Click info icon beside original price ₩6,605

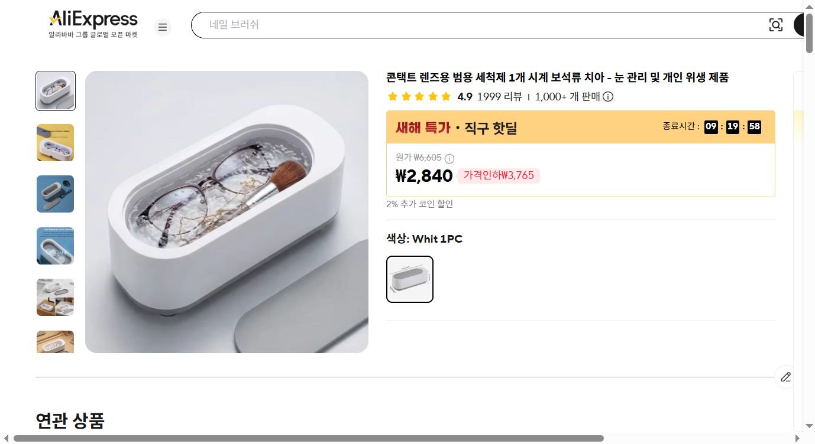449,158
